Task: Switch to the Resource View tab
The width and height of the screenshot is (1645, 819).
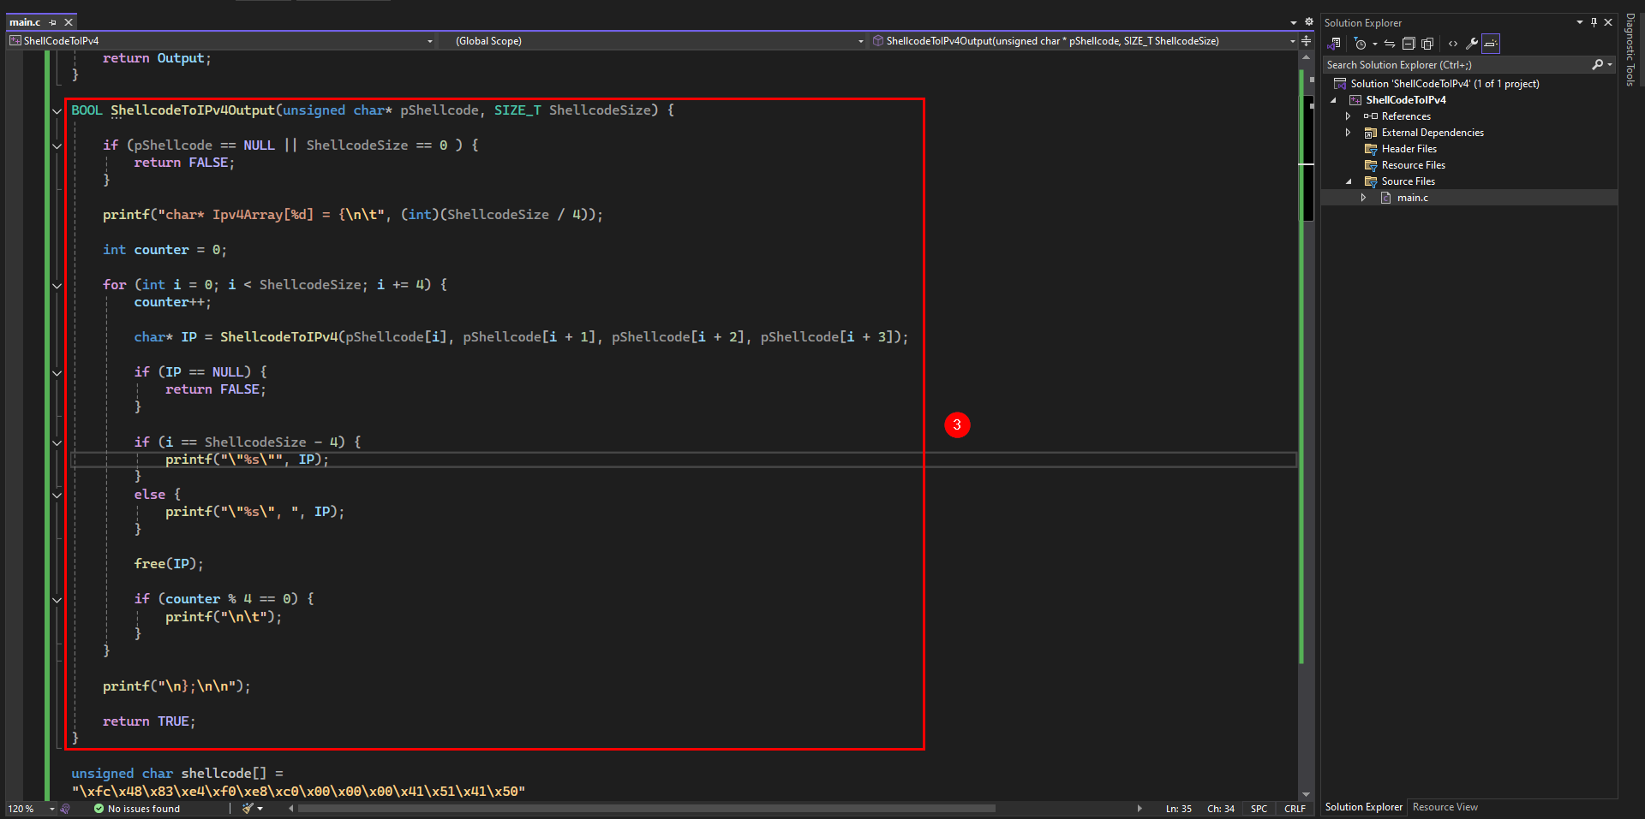Action: point(1445,807)
